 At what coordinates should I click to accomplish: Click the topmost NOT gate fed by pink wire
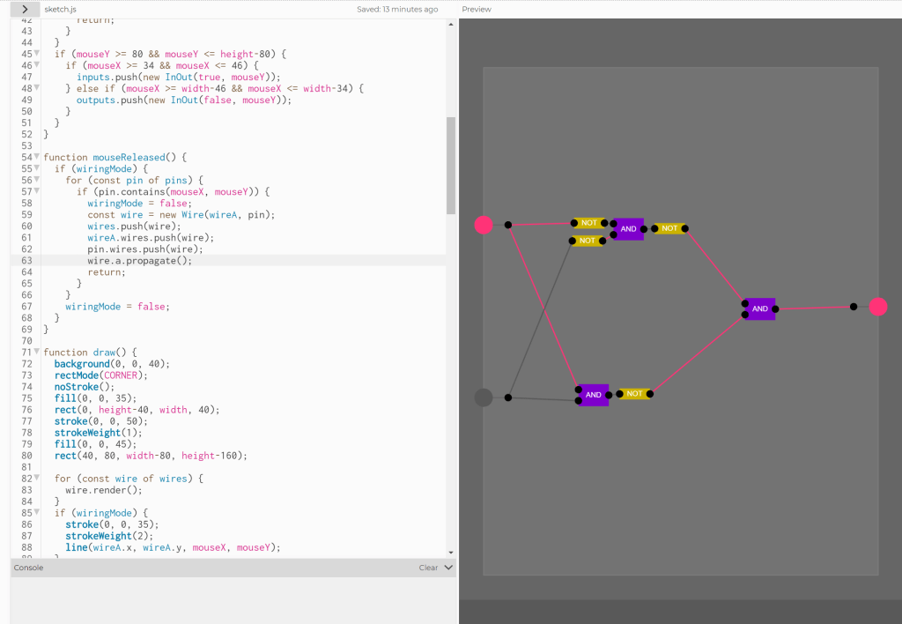[x=588, y=223]
